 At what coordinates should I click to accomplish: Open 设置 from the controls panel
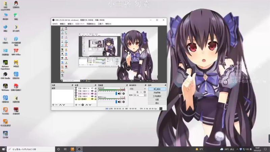(x=157, y=100)
